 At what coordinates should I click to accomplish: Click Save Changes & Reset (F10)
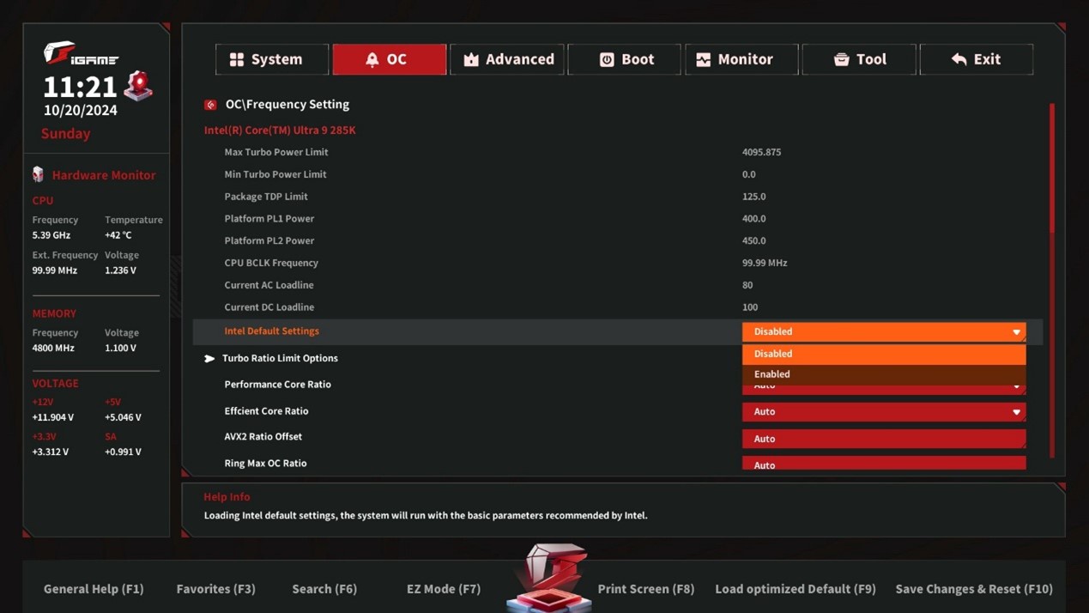[974, 589]
